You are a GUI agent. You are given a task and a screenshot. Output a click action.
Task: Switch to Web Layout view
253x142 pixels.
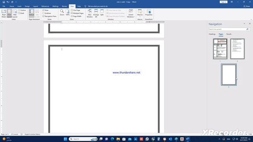(15, 13)
